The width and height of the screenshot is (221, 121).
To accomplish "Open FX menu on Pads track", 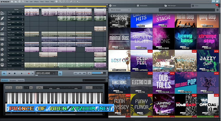I will (x=23, y=38).
